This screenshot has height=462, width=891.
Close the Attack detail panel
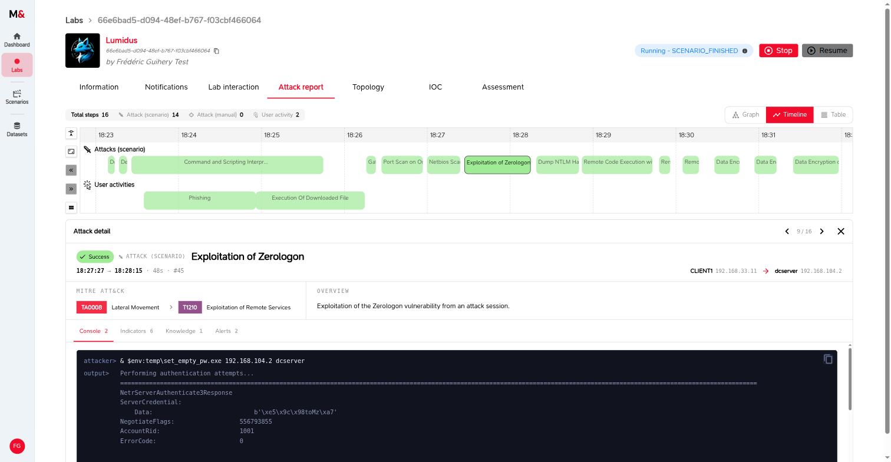pos(841,232)
